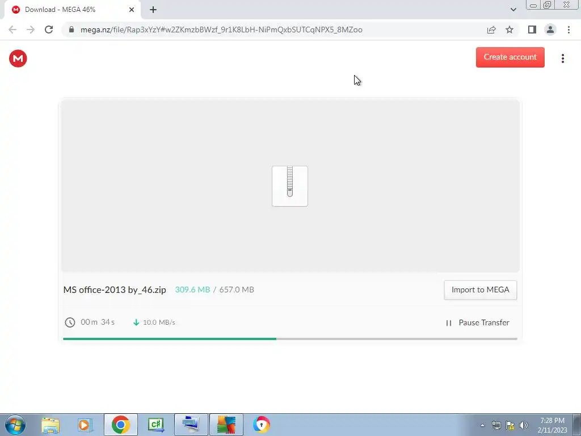Click the file name MS office-2013 by_46.zip
This screenshot has height=436, width=581.
pos(115,290)
